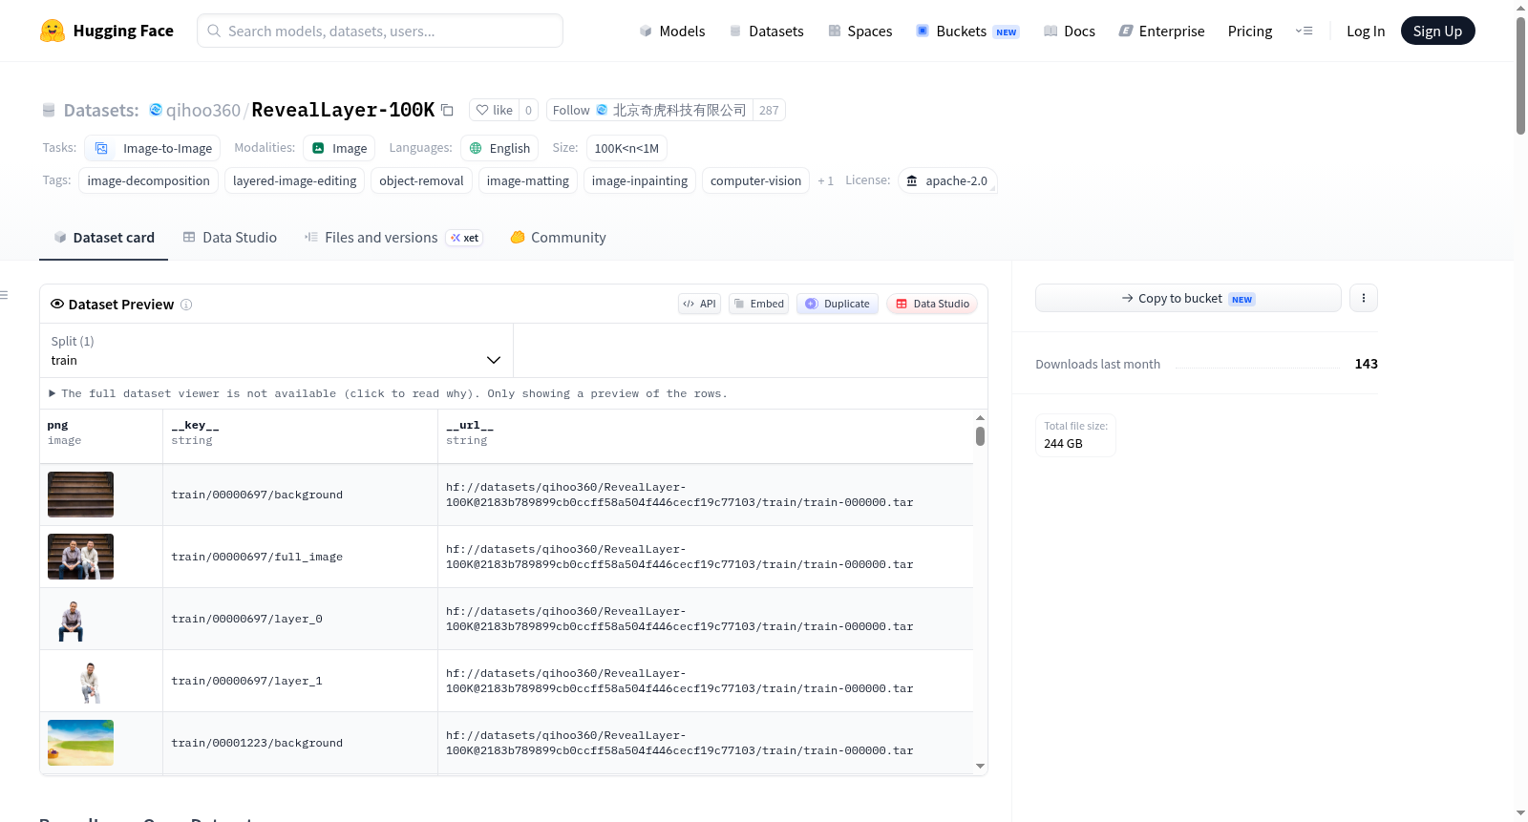Expand the dataset viewer not available notice
The width and height of the screenshot is (1528, 822).
tap(388, 393)
